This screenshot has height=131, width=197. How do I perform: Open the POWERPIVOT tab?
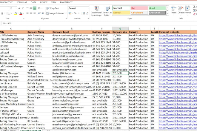66,2
